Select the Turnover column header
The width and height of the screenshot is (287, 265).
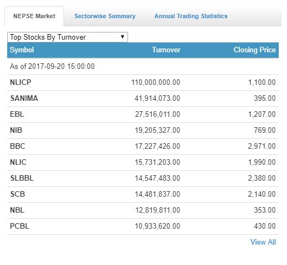(166, 50)
